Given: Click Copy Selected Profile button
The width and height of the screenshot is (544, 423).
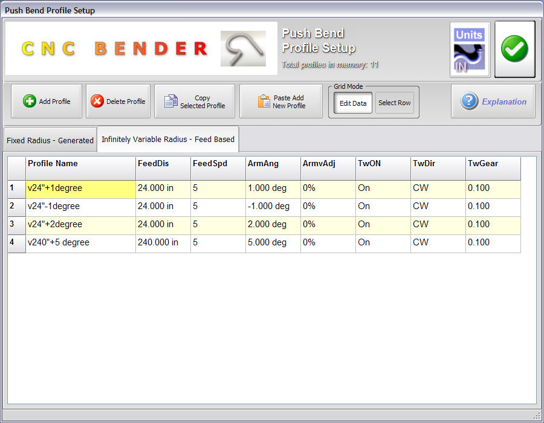Looking at the screenshot, I should point(194,102).
